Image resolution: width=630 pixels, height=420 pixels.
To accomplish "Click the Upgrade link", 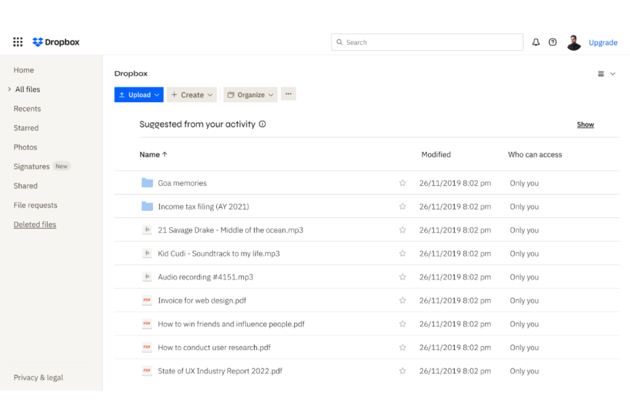I will 603,42.
